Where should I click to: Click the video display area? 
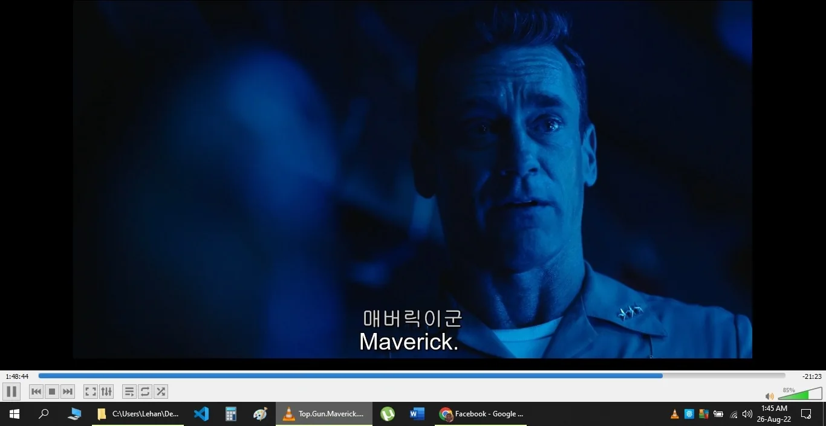coord(412,179)
